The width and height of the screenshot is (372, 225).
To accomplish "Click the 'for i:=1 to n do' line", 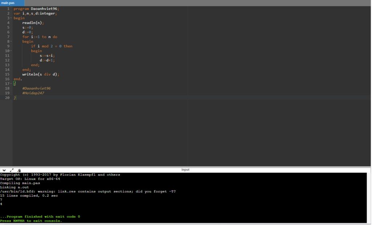I will coord(40,37).
